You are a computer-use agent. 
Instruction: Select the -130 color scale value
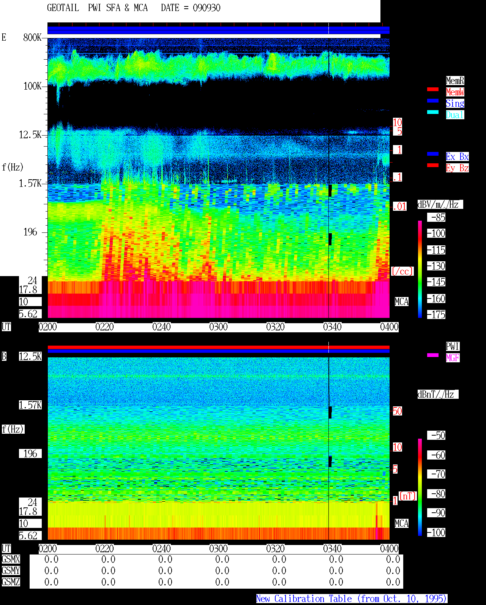coord(436,266)
